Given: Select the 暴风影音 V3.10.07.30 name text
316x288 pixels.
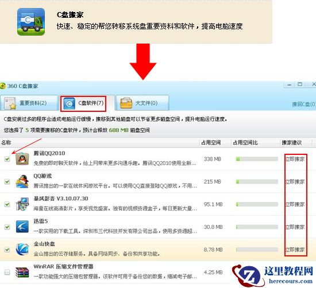Looking at the screenshot, I should [x=61, y=199].
